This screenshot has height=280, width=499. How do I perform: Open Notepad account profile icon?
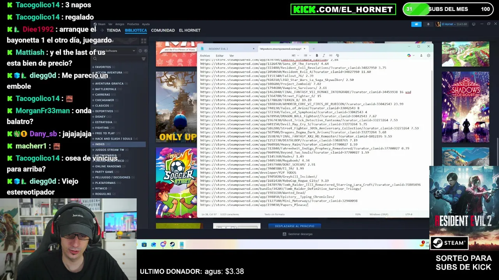click(421, 56)
